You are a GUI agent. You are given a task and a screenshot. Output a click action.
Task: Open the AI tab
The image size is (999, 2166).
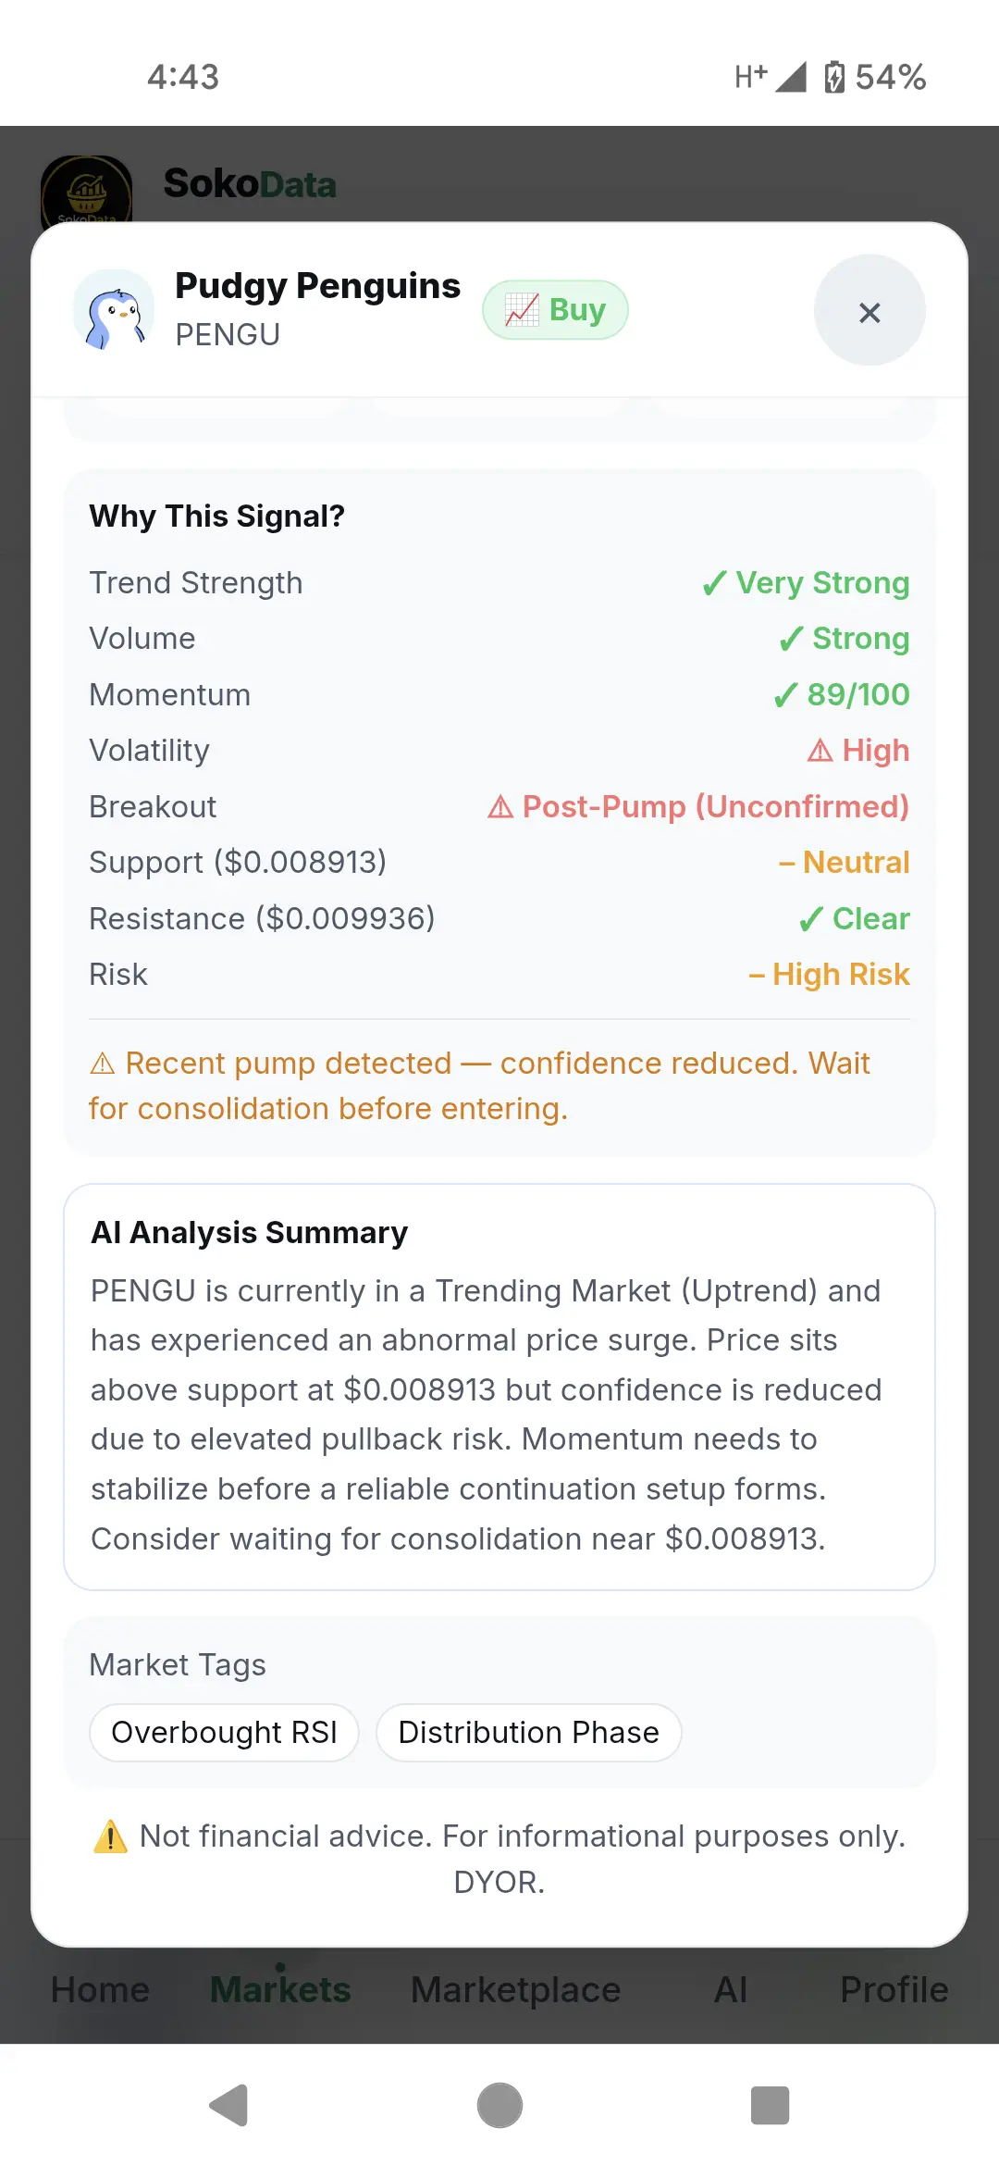click(731, 1989)
